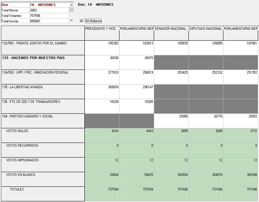Select row 184 - PARTIDO AGRARIO Y SOCIAL
This screenshot has width=259, height=202.
click(x=43, y=121)
